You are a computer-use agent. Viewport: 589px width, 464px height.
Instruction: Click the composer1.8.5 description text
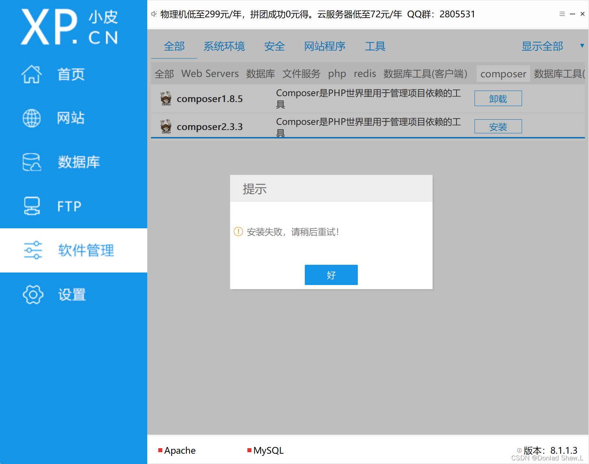click(x=368, y=98)
